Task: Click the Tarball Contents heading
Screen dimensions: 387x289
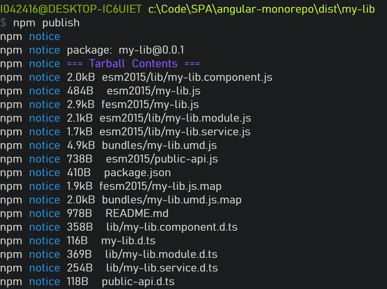Action: click(x=133, y=64)
